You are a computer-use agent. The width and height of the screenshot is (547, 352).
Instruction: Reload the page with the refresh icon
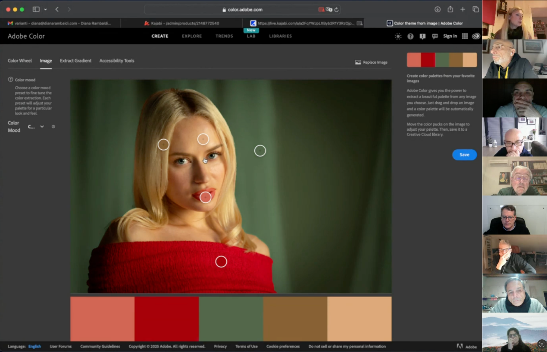pos(336,10)
